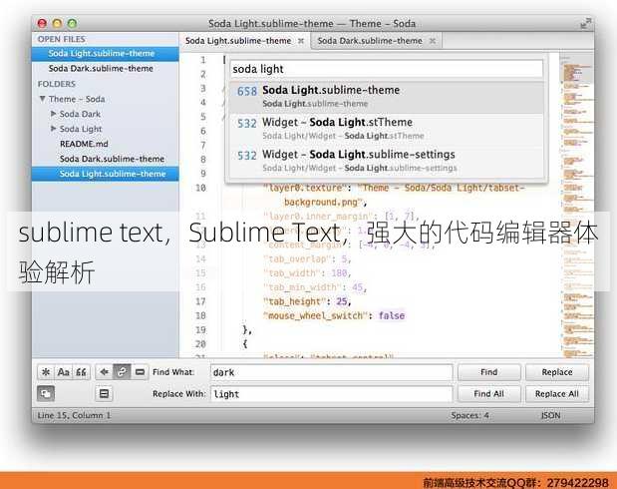Click the fullscreen arrows in title bar

coord(585,23)
